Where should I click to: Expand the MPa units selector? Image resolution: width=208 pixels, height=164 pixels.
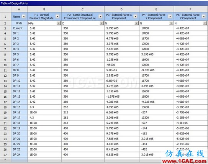tap(59, 23)
